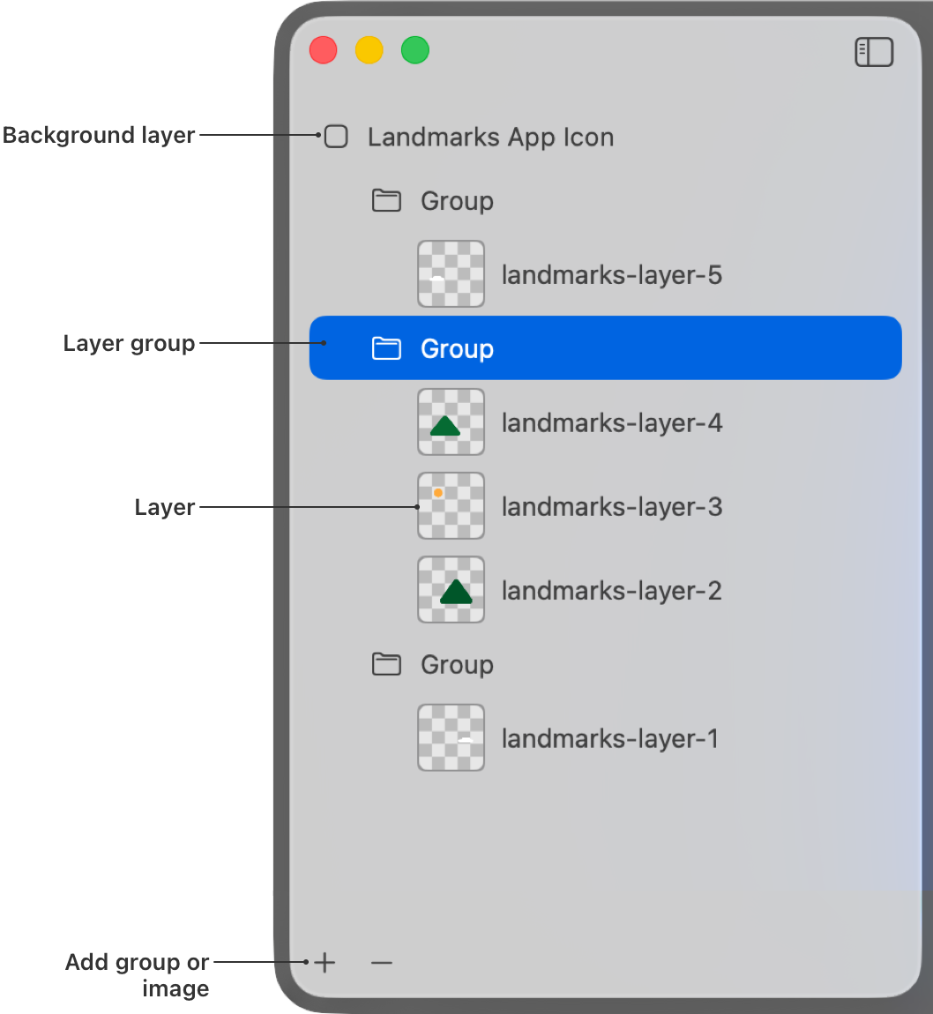Click the folder icon of the selected Group
The width and height of the screenshot is (933, 1014).
tap(385, 347)
